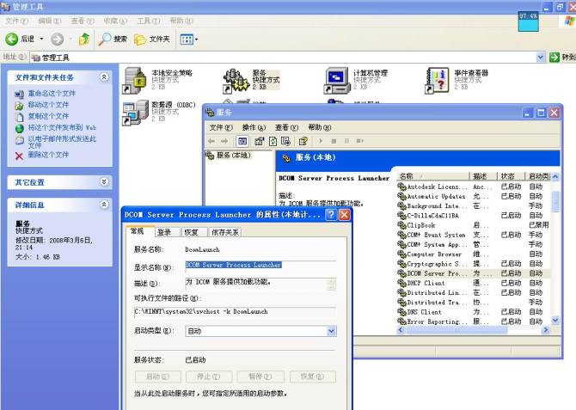Expand the 其它位置 panel
Viewport: 576px width, 410px height.
click(105, 182)
